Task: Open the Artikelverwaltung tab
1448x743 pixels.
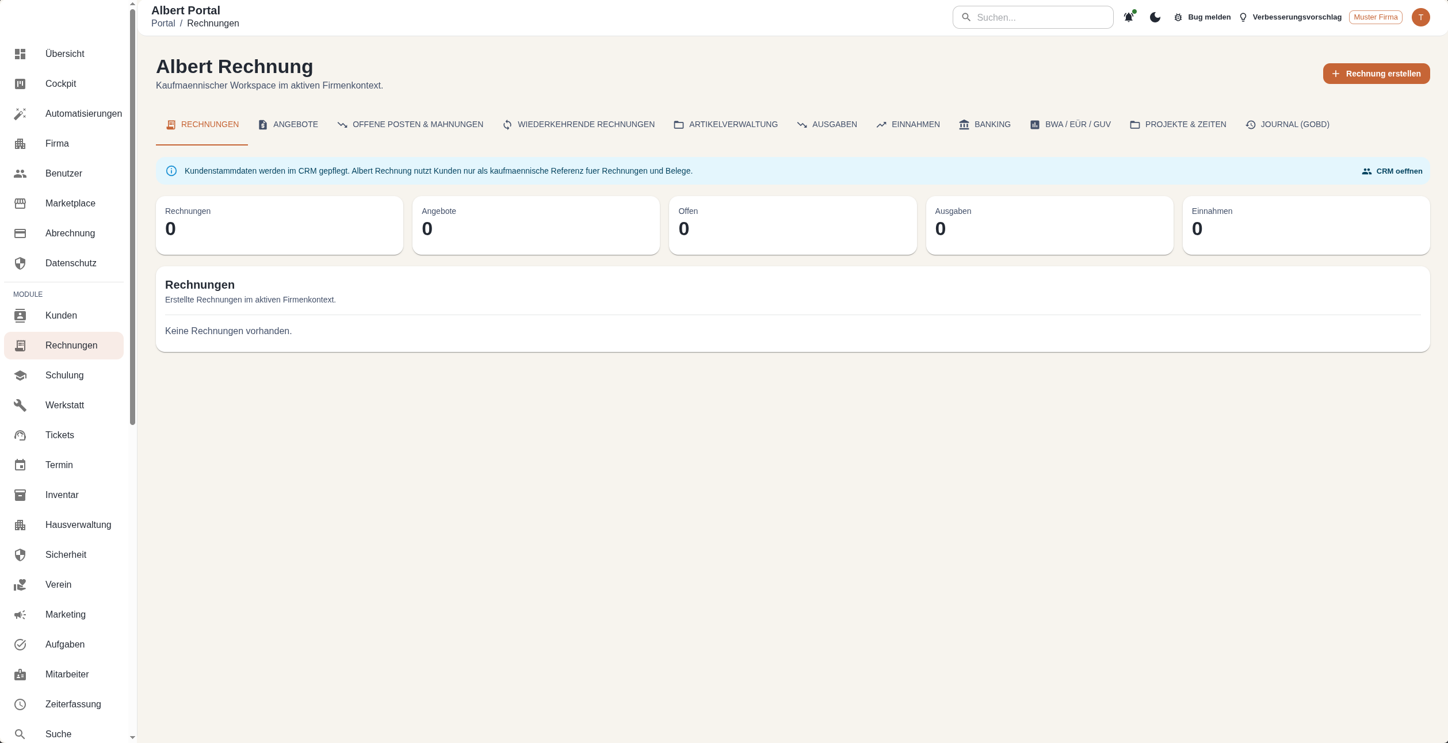Action: pos(725,125)
